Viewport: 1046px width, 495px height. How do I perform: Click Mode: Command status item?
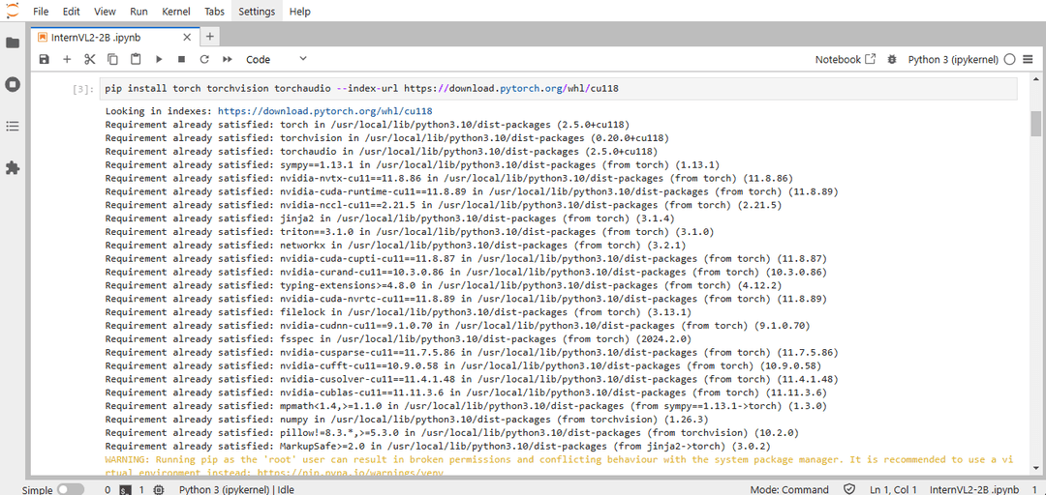789,489
